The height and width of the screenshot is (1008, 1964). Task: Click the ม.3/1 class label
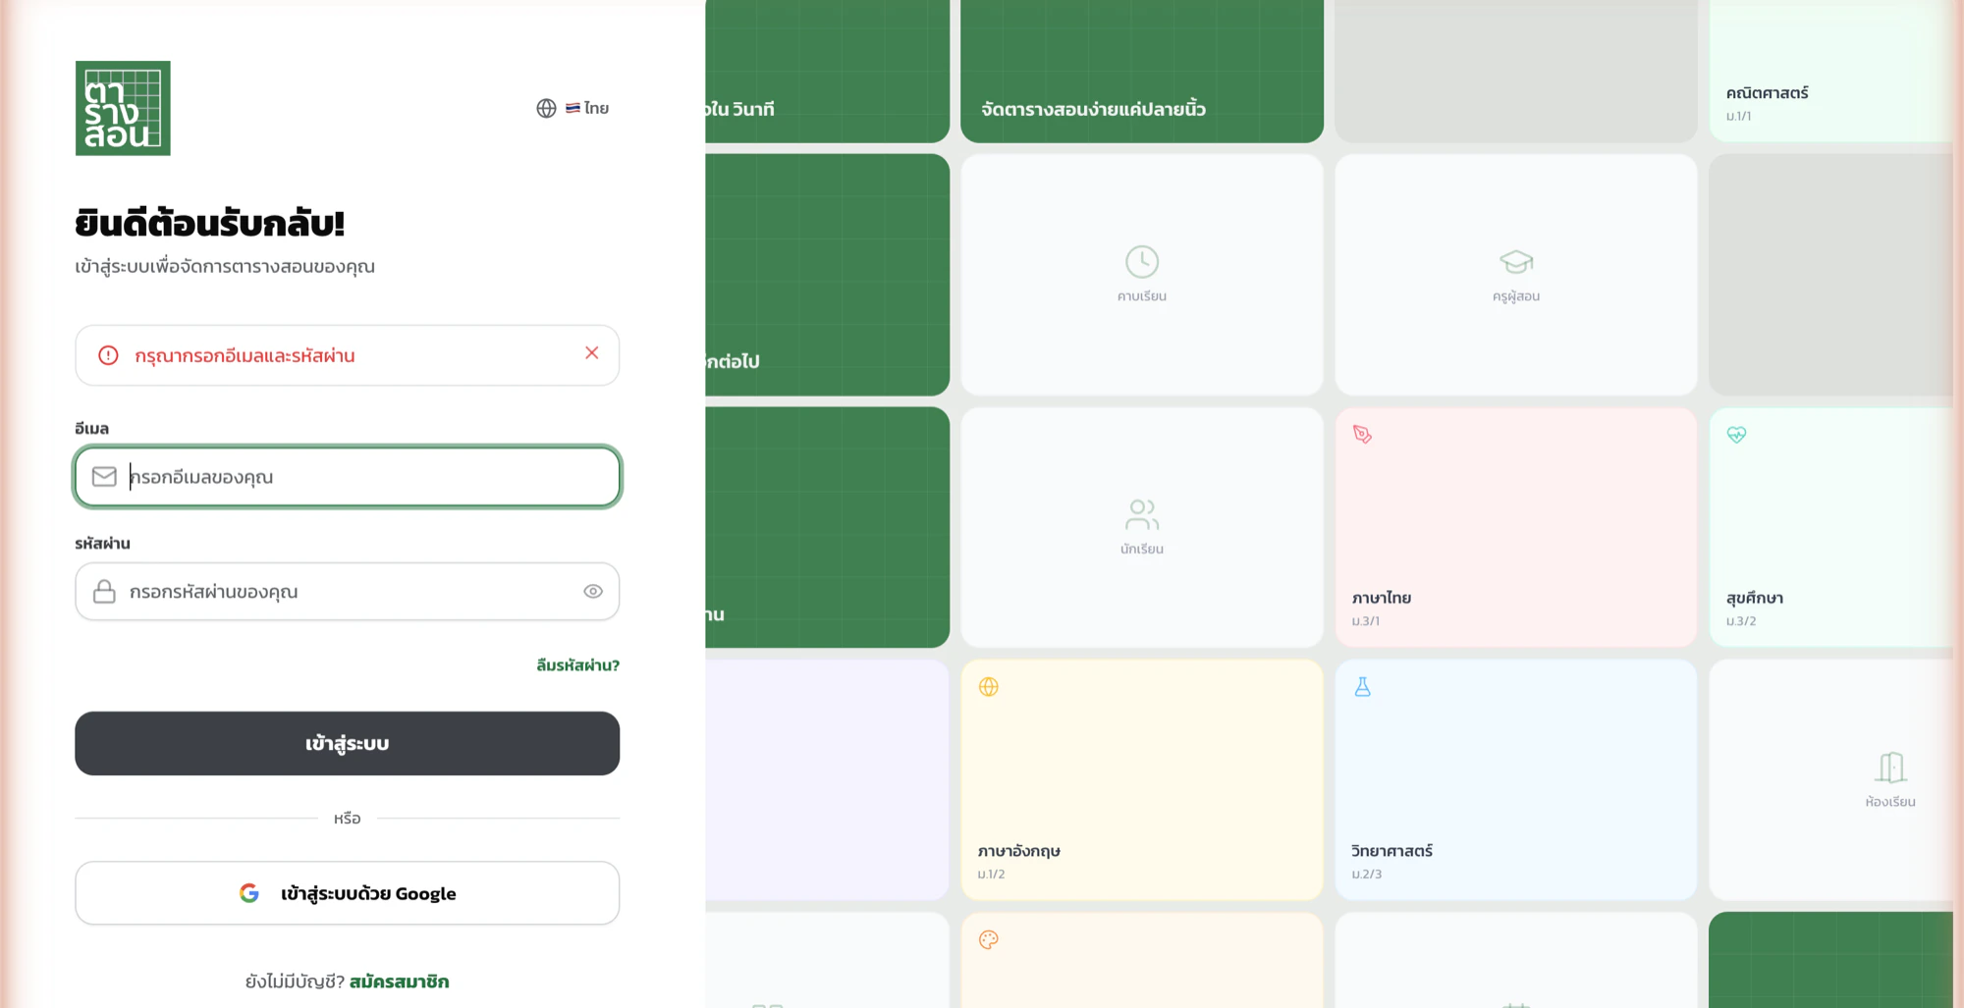coord(1366,621)
